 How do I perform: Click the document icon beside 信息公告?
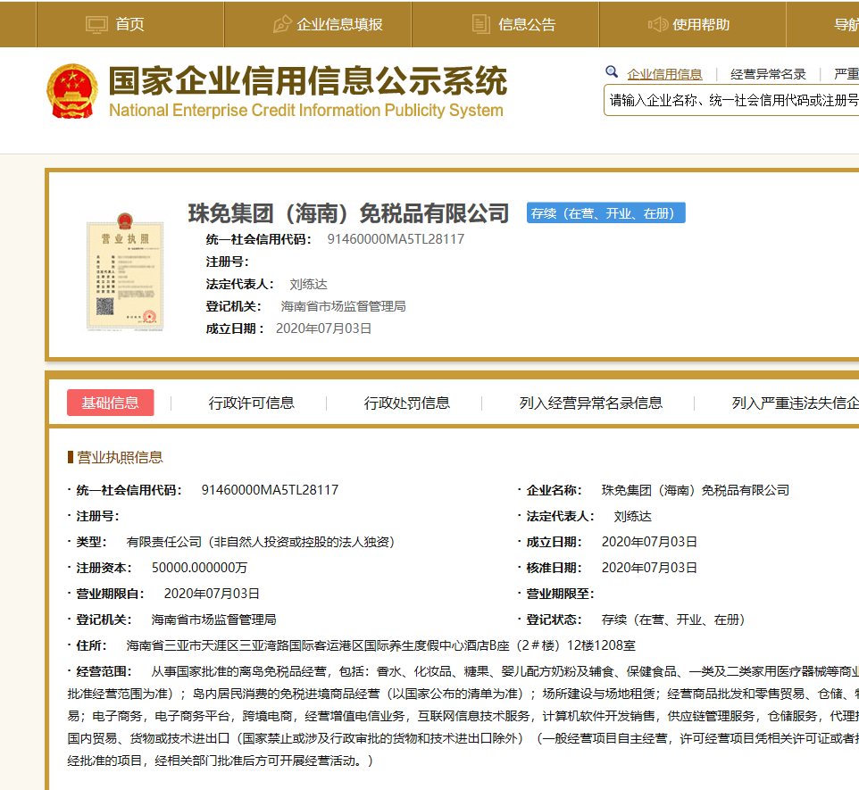[x=481, y=24]
